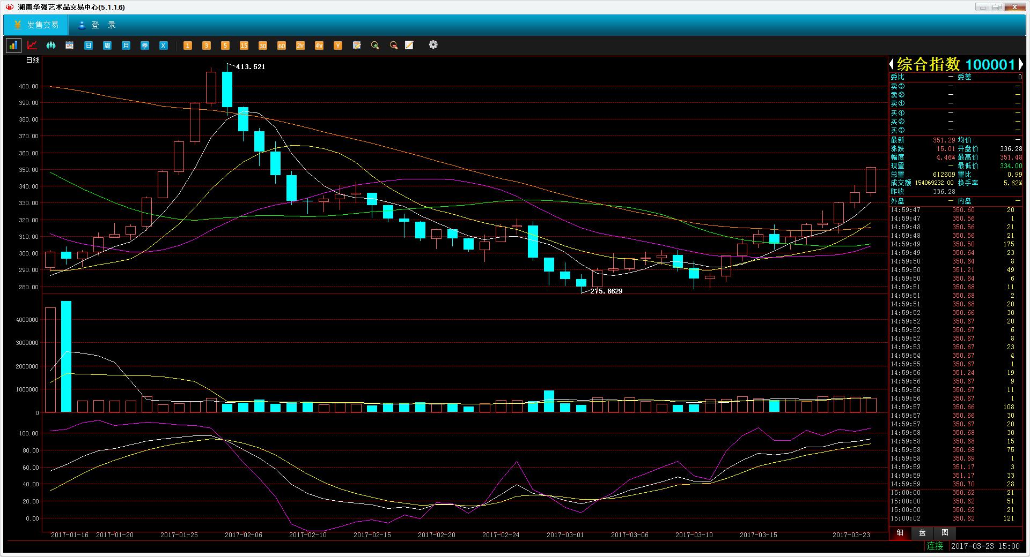Image resolution: width=1030 pixels, height=557 pixels.
Task: Click the last candlestick on the chart
Action: 871,180
